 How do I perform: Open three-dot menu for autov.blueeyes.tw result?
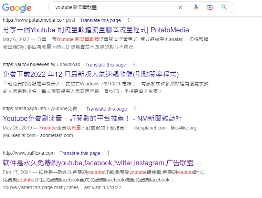tap(134, 64)
